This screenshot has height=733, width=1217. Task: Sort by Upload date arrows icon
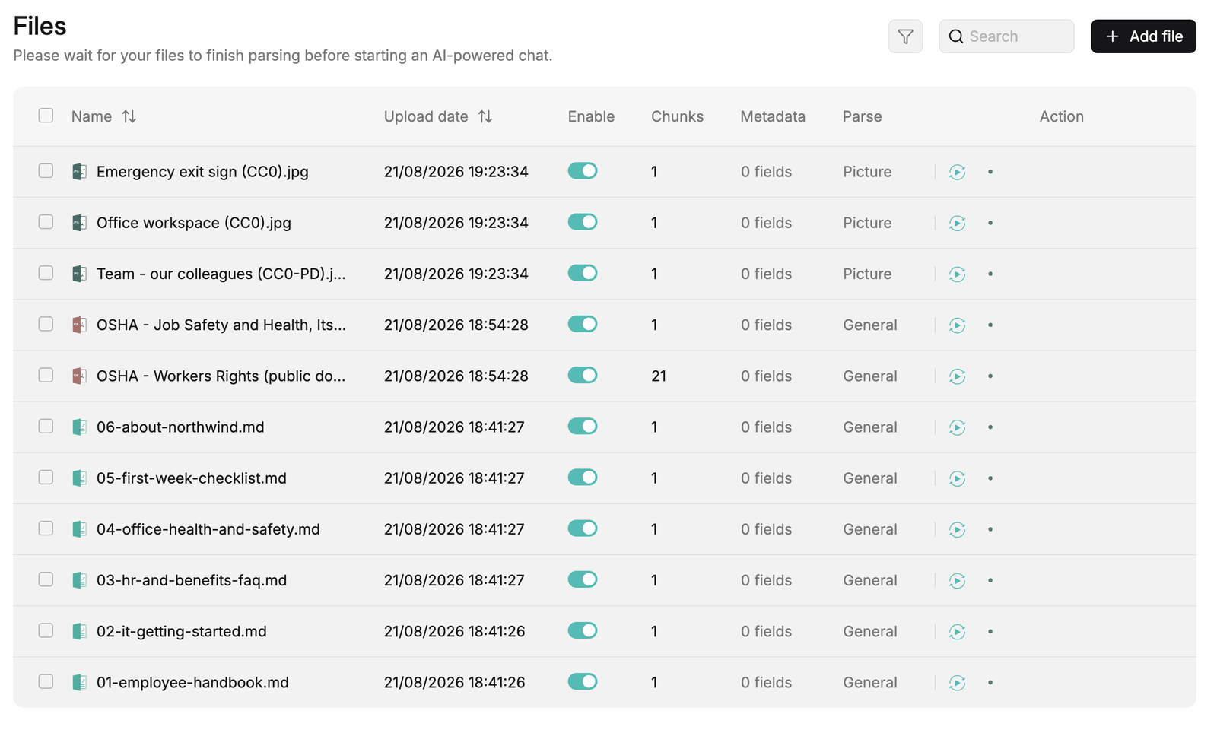pyautogui.click(x=485, y=116)
